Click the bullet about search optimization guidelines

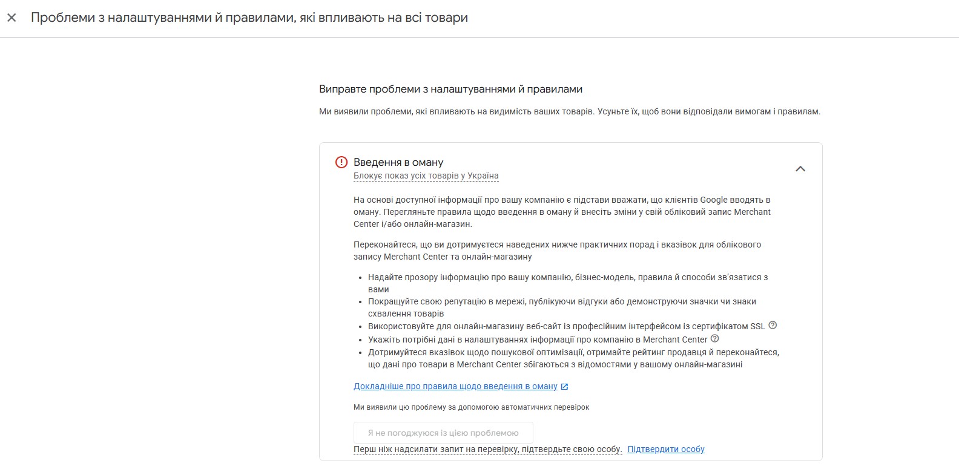coord(573,358)
